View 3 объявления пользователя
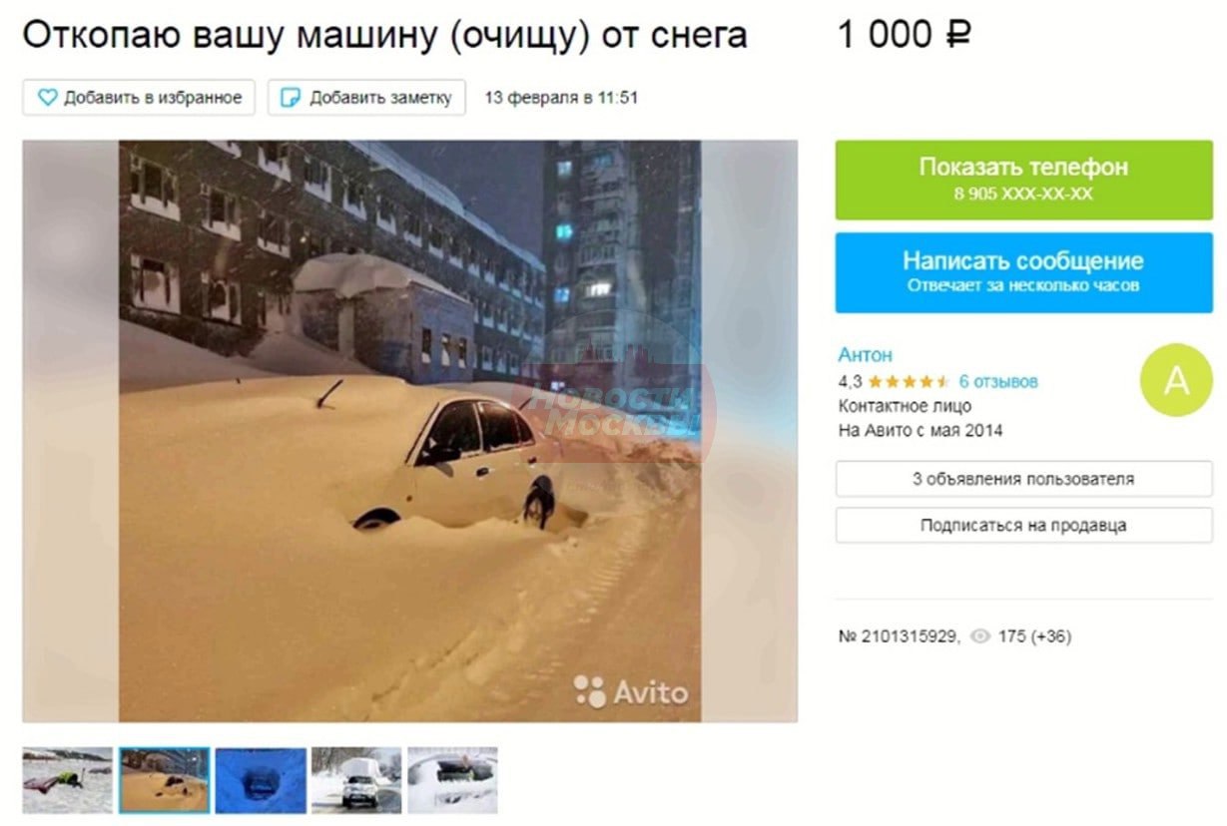 pyautogui.click(x=1023, y=479)
